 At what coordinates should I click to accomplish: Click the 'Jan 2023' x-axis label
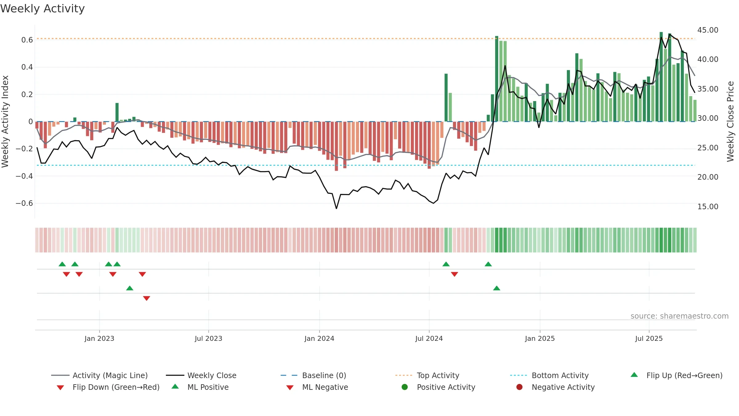click(x=99, y=338)
